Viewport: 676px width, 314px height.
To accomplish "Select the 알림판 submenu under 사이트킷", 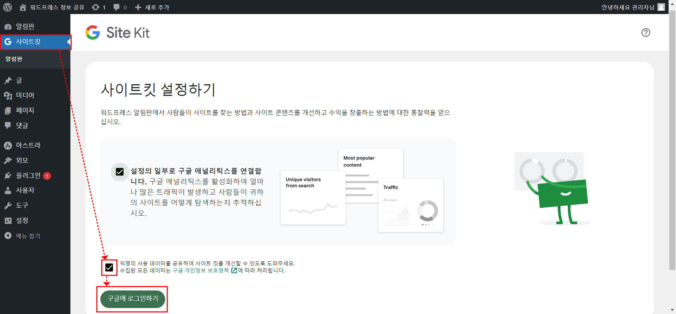I will [14, 59].
